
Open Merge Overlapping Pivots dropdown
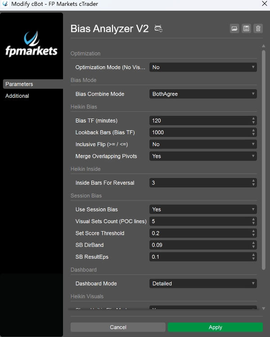click(x=203, y=156)
